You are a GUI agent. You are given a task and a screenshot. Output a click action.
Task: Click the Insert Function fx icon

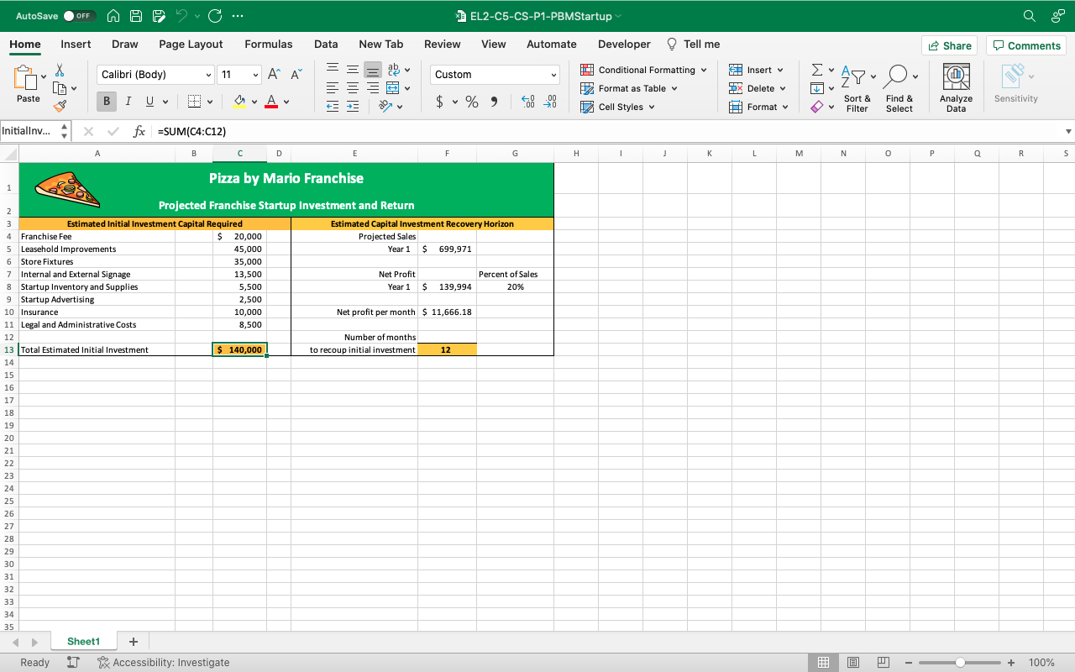click(x=139, y=131)
